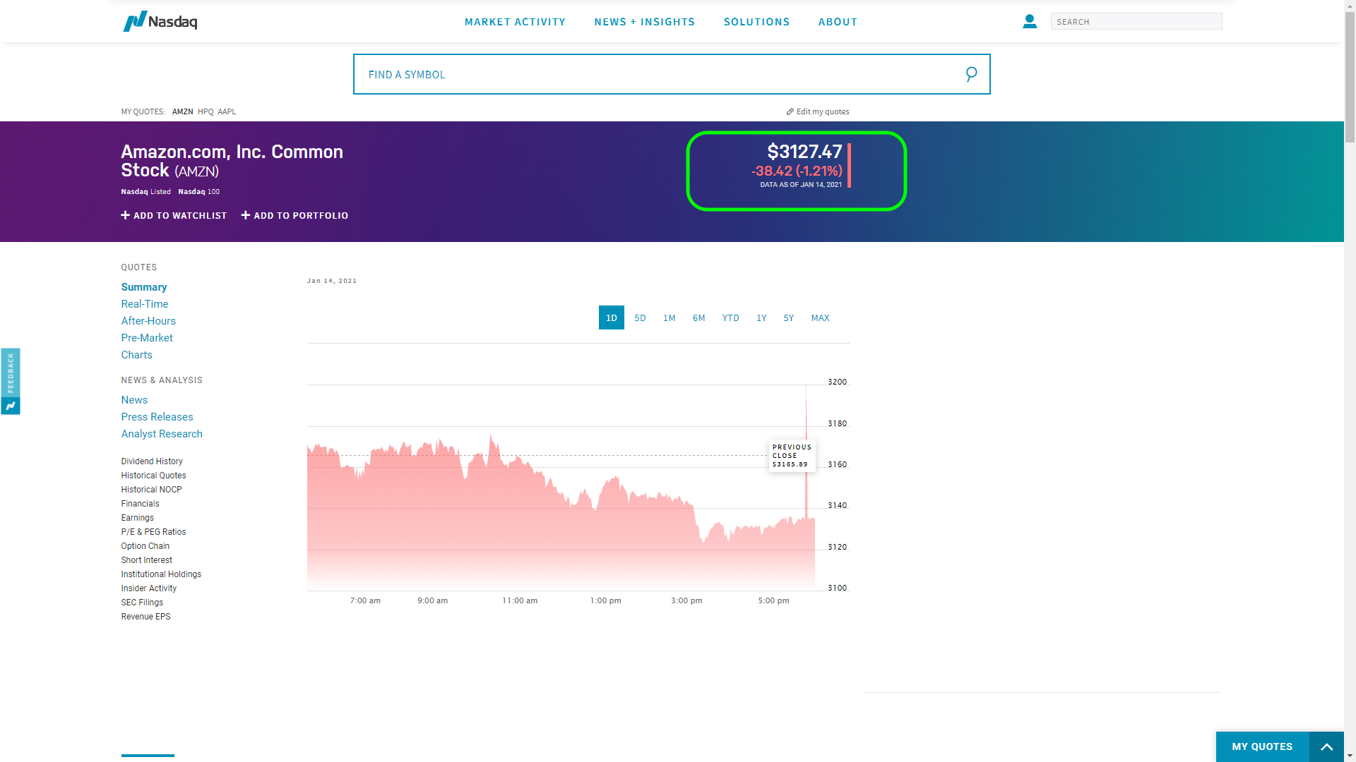Open Historical Quotes link
This screenshot has height=762, width=1356.
pos(153,476)
